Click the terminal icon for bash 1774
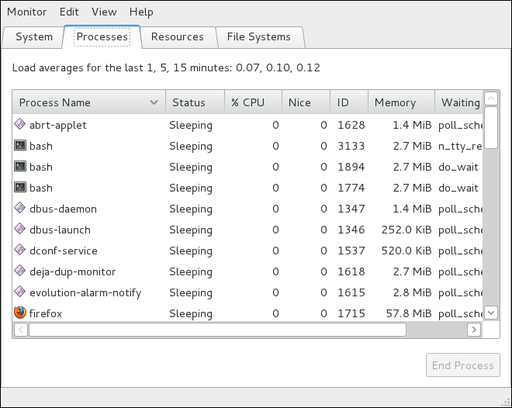 click(x=20, y=187)
